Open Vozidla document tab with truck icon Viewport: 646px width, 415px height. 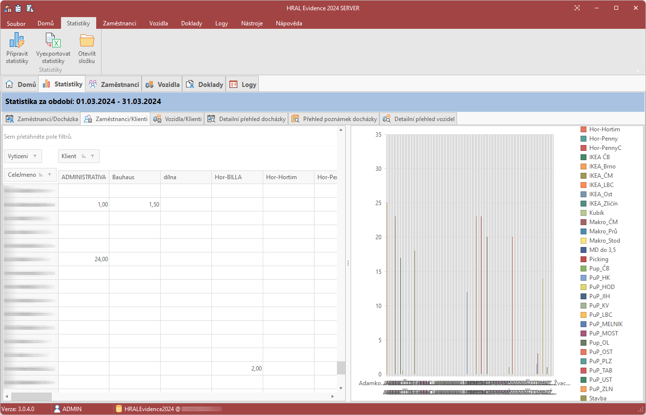[x=163, y=84]
